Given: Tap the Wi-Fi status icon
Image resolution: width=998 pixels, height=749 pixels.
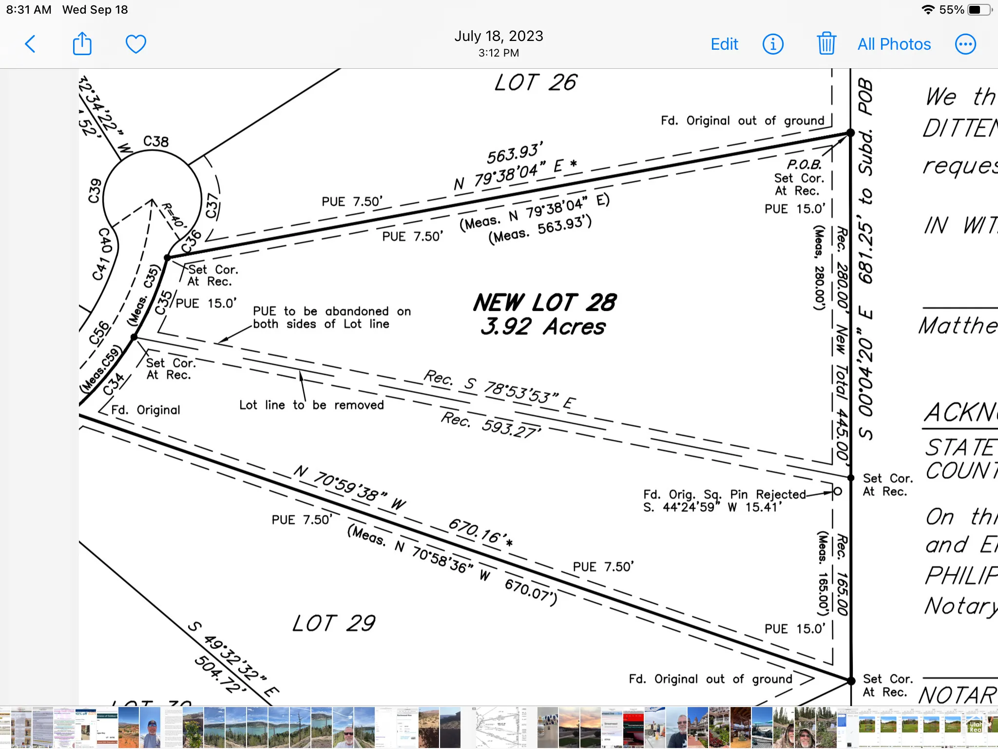Looking at the screenshot, I should click(x=928, y=10).
